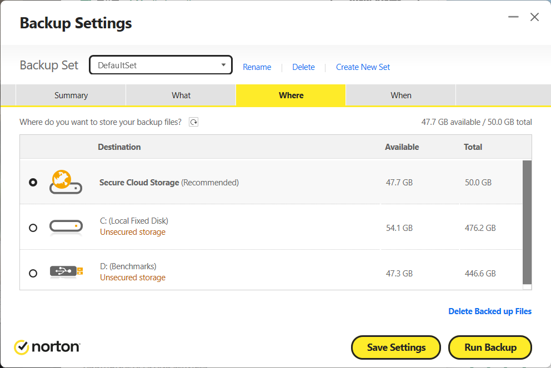Image resolution: width=551 pixels, height=368 pixels.
Task: Click the Destination column header
Action: coord(119,147)
